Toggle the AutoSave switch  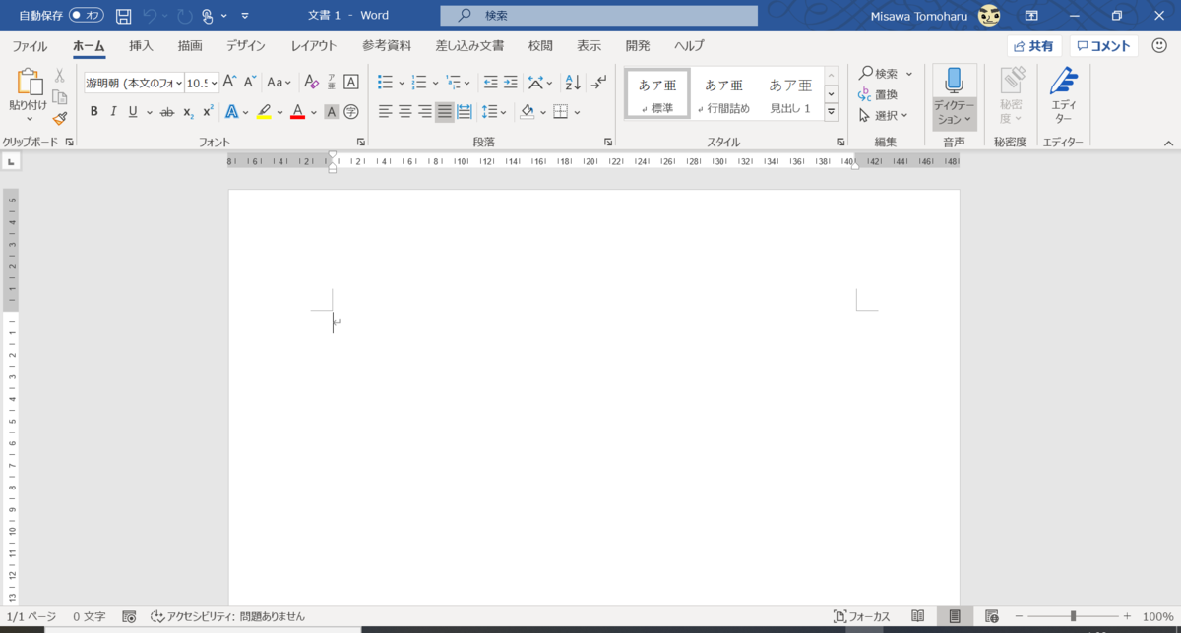(x=87, y=16)
